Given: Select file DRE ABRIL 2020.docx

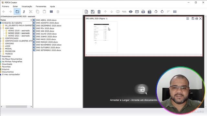Looking at the screenshot, I should 46,20.
